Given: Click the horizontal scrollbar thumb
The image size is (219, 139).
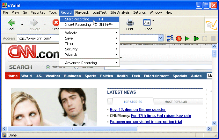Looking at the screenshot, I should coord(73,128).
